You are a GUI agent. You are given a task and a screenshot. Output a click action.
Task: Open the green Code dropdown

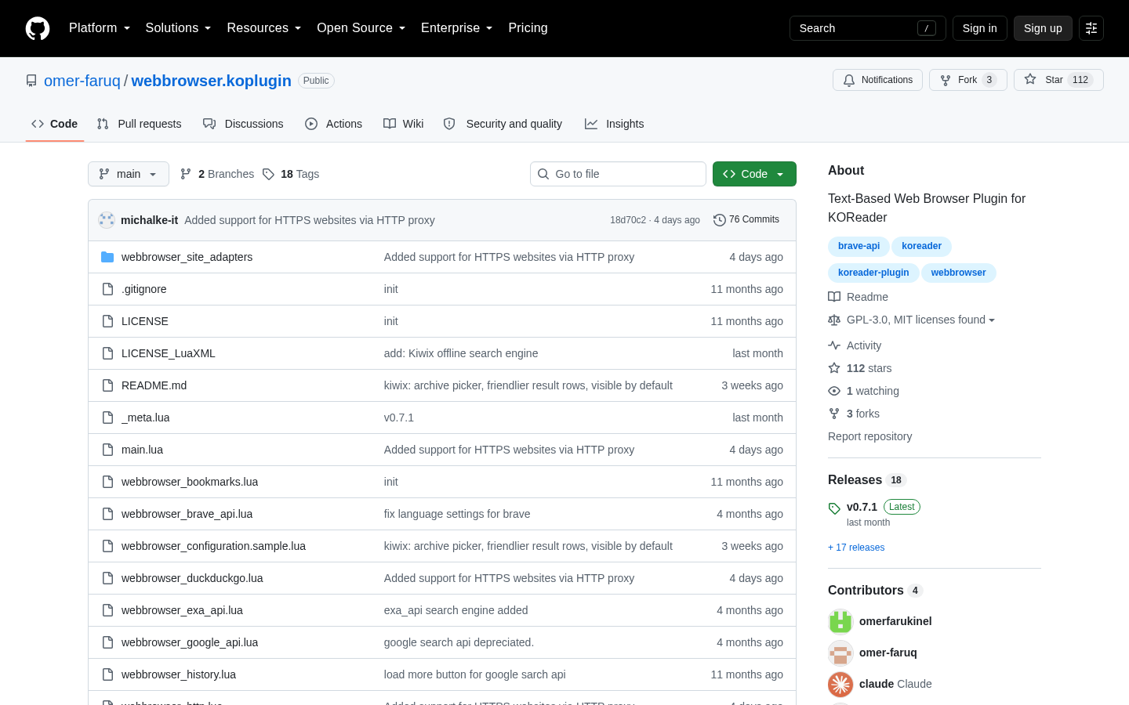tap(754, 174)
